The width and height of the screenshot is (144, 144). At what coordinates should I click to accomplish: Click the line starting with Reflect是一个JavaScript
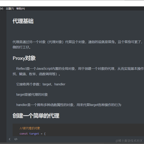coord(80,69)
